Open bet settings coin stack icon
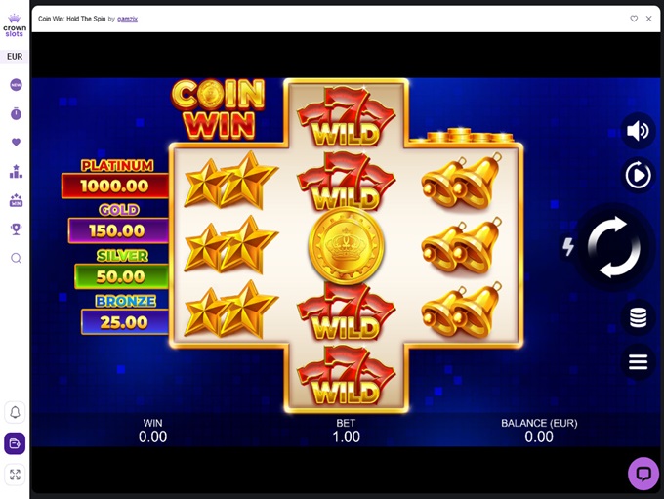Viewport: 664px width, 499px height. point(638,317)
